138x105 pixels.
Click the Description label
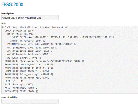click(x=7, y=14)
